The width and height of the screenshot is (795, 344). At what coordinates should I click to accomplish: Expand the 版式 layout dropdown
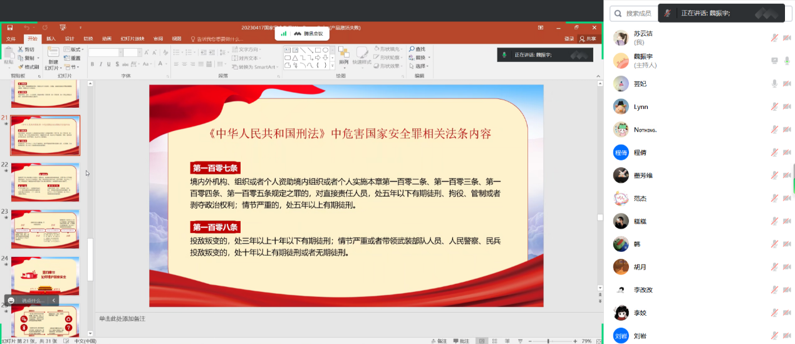click(x=75, y=50)
